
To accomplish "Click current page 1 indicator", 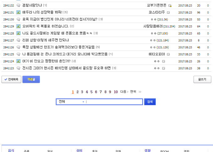I will point(73,92).
